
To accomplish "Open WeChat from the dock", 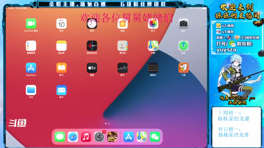I will tap(155, 137).
